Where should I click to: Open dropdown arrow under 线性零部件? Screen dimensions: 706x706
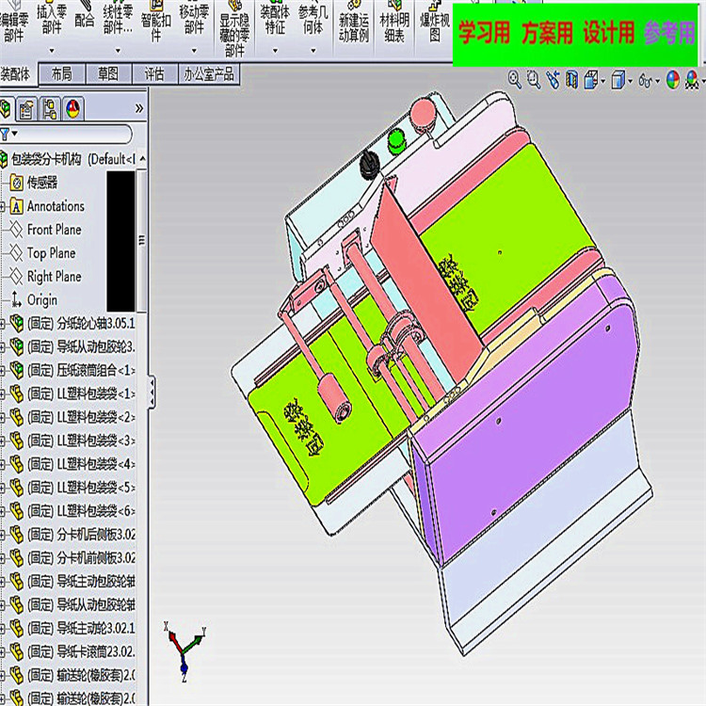(x=118, y=51)
